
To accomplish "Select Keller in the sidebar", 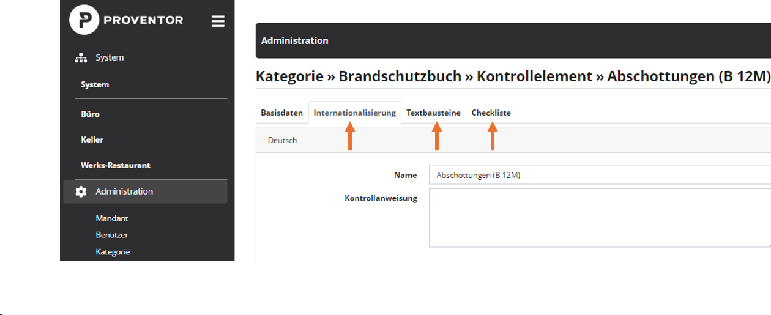I will pyautogui.click(x=92, y=139).
